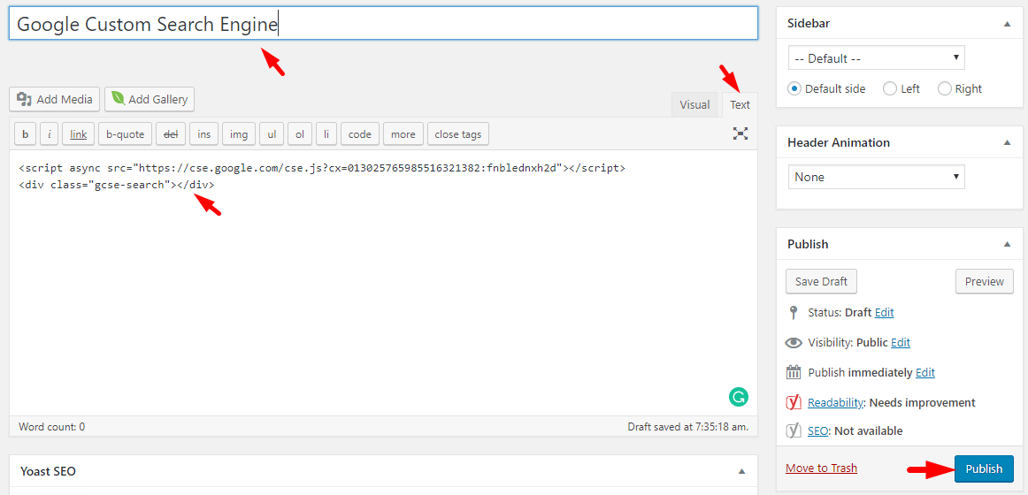Collapse the Publish panel

pos(1007,244)
